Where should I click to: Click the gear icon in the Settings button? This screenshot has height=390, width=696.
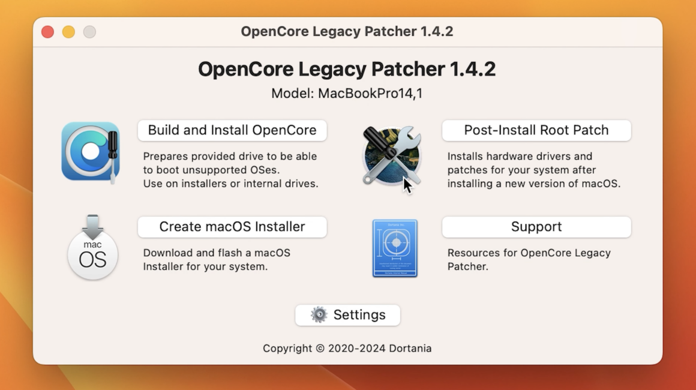tap(319, 314)
